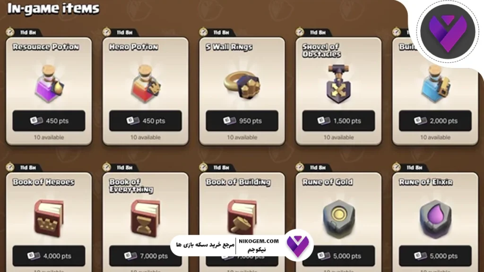Open the purple heart logo at top right
Image resolution: width=484 pixels, height=272 pixels.
448,32
